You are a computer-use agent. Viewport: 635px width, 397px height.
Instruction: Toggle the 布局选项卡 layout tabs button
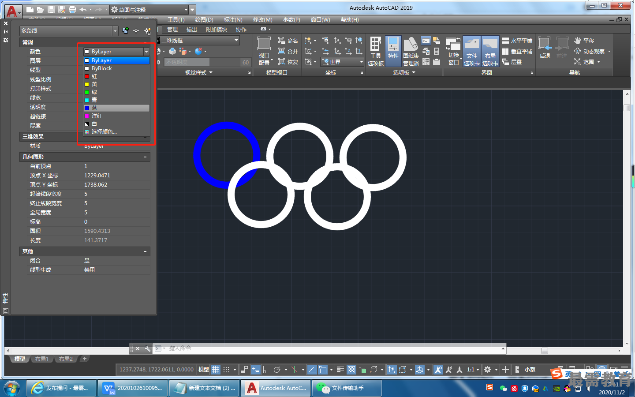(x=490, y=51)
